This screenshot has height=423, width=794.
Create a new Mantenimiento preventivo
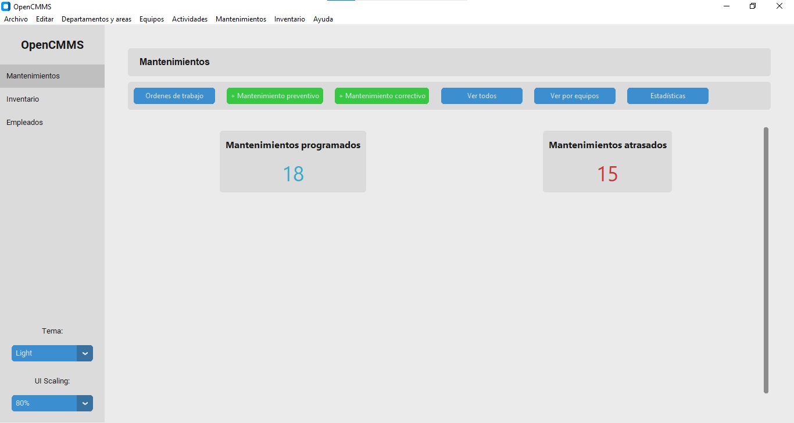tap(274, 96)
